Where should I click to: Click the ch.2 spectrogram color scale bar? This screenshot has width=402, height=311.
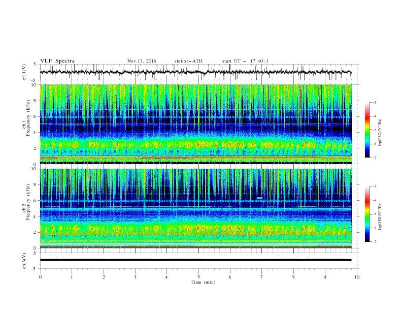367,214
